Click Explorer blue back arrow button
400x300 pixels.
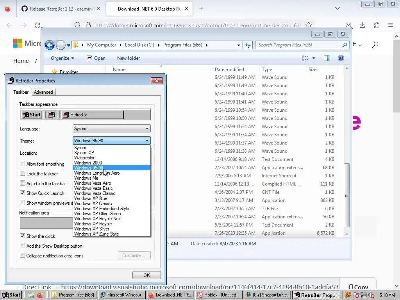tap(50, 45)
